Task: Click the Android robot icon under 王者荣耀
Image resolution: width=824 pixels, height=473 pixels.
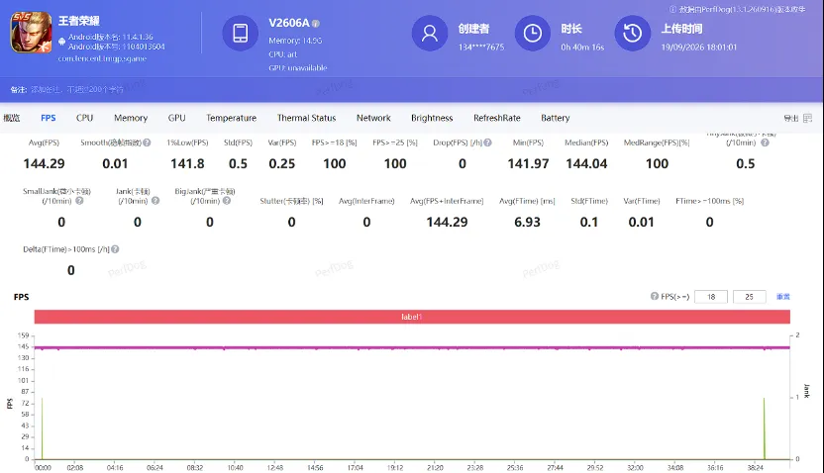Action: (62, 42)
